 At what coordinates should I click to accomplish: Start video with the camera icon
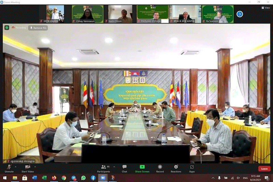click(27, 167)
